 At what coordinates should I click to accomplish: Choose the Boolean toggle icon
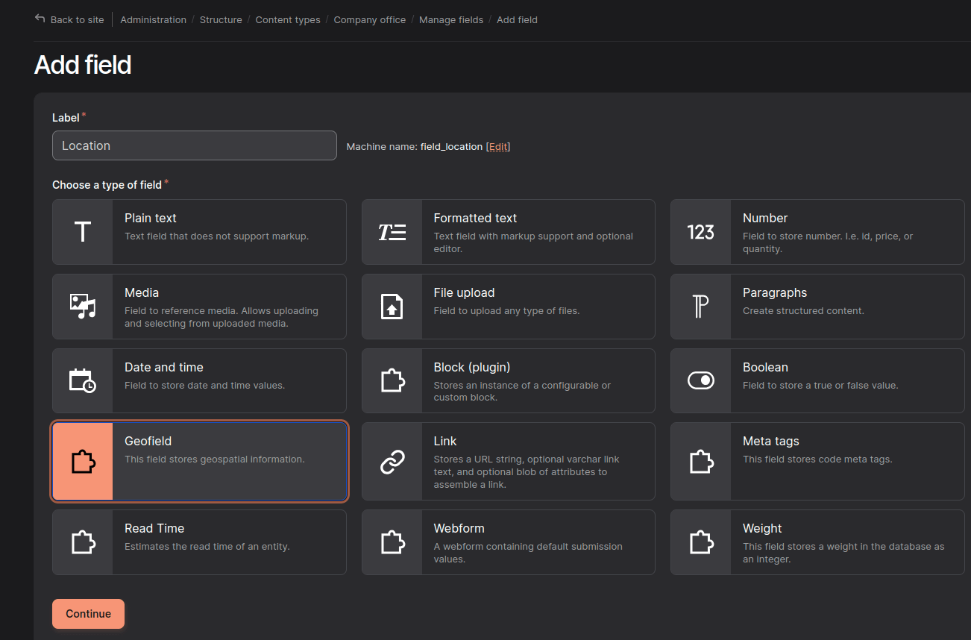(701, 380)
